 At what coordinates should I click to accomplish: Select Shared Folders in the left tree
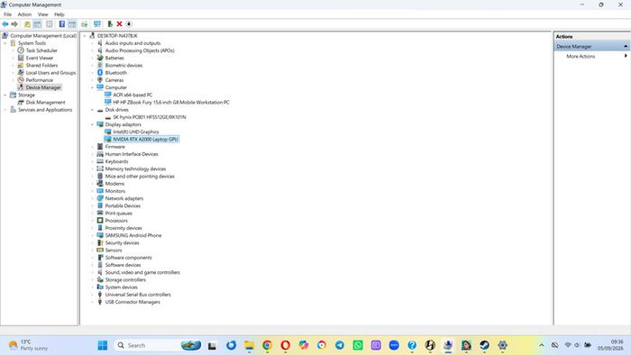pyautogui.click(x=41, y=65)
